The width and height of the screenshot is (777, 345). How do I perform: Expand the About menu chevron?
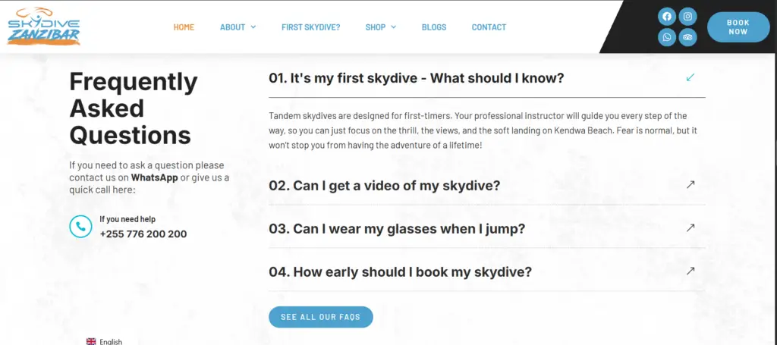pos(253,27)
